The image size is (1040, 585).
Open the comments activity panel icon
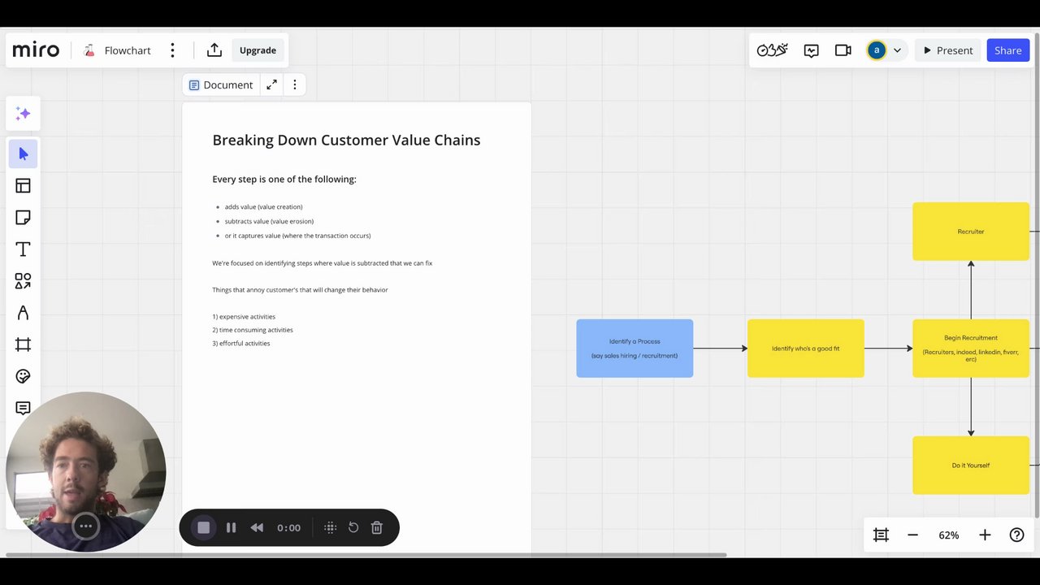click(x=811, y=50)
